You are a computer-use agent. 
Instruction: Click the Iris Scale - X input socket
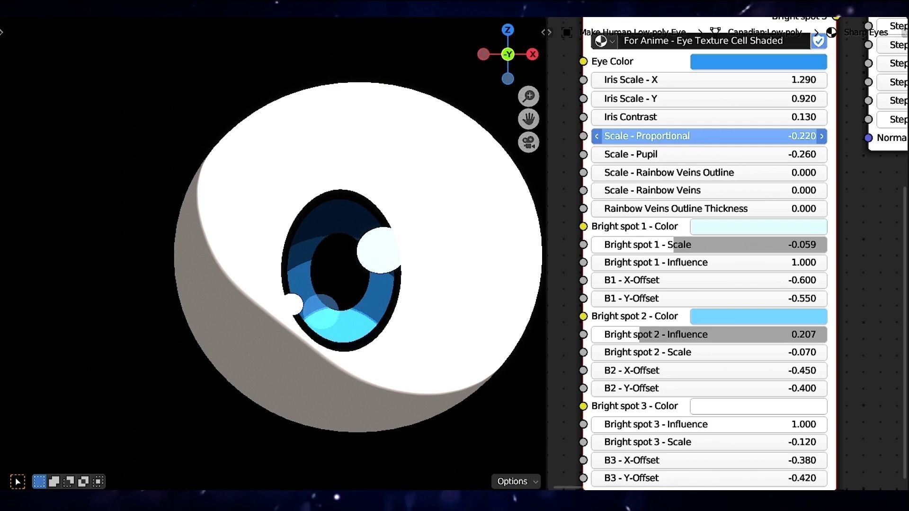point(583,80)
